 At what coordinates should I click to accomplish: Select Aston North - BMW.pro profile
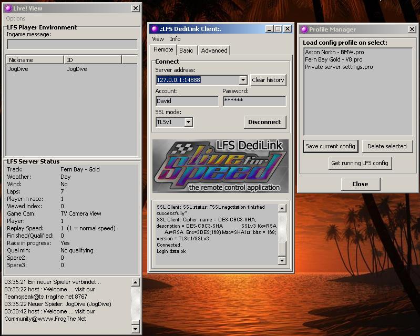click(x=334, y=52)
